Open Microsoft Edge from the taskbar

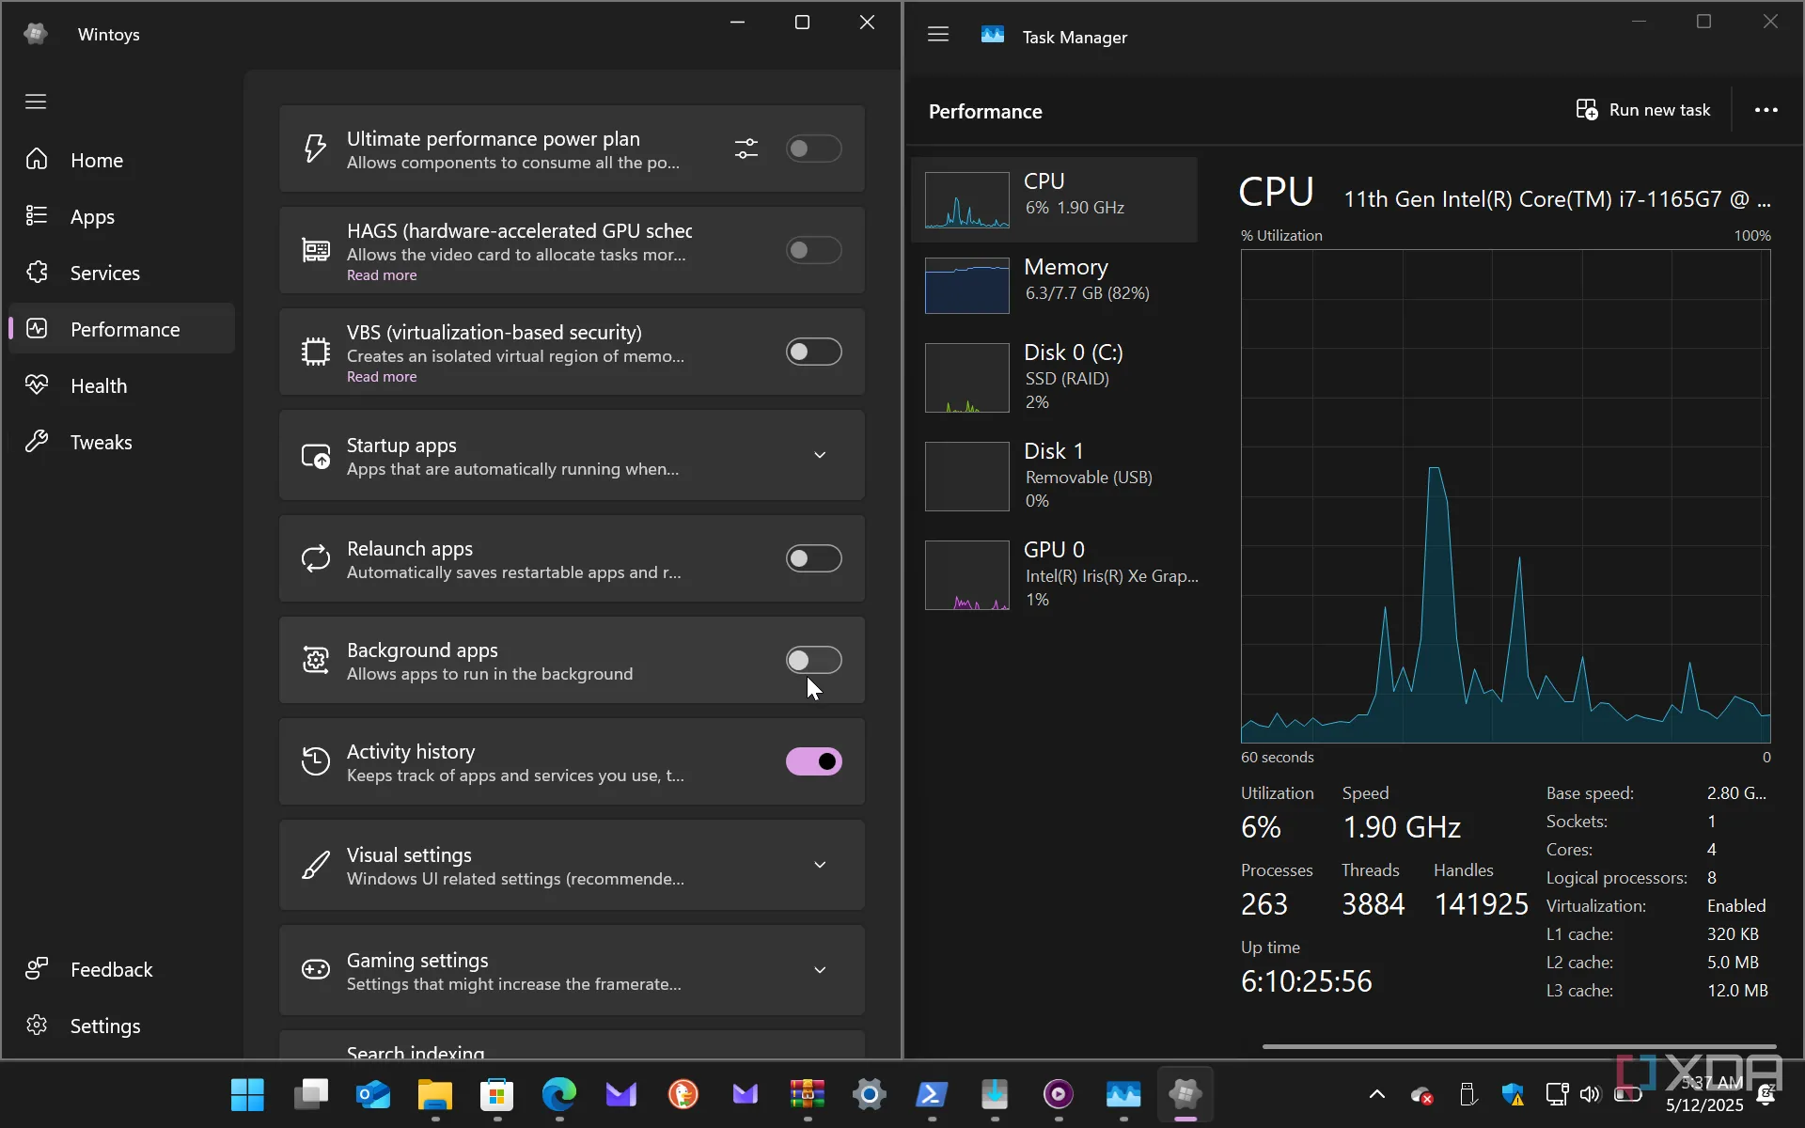click(558, 1094)
